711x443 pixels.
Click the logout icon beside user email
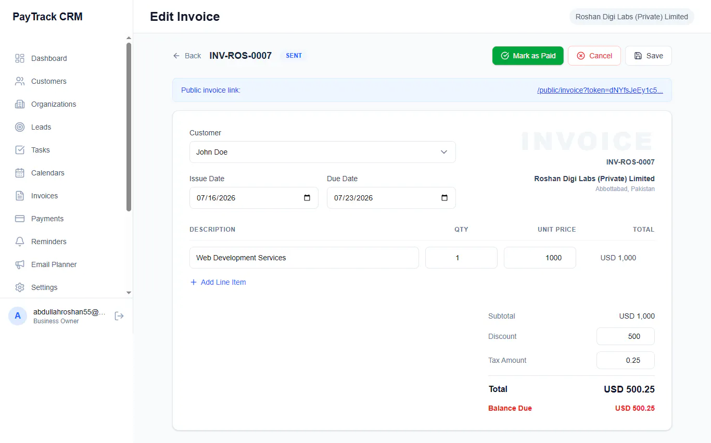pos(119,316)
